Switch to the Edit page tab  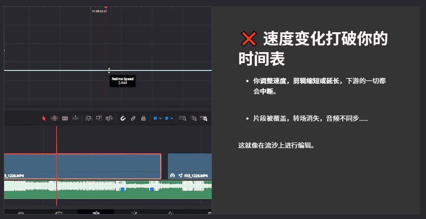point(96,213)
